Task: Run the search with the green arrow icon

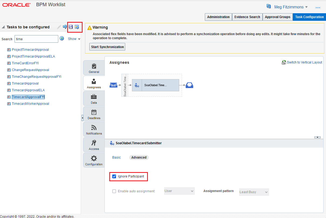Action: coord(62,39)
